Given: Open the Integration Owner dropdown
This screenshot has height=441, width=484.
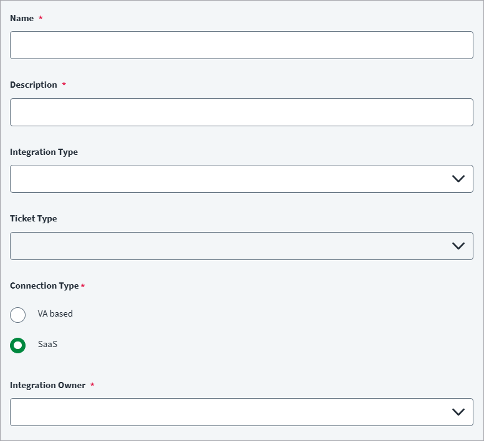Looking at the screenshot, I should point(230,412).
